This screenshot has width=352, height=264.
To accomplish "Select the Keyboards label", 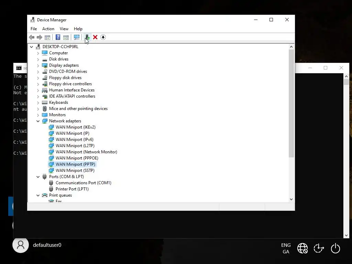I will (58, 102).
